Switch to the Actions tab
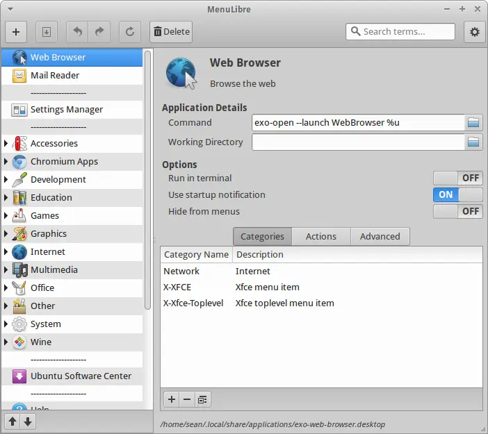 tap(321, 236)
